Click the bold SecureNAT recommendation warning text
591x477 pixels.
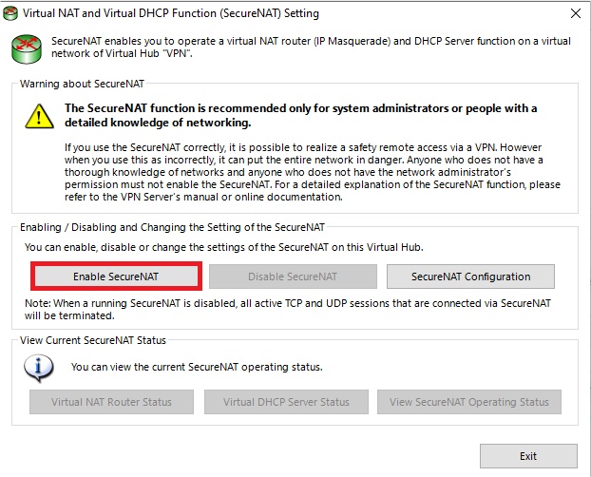click(300, 115)
